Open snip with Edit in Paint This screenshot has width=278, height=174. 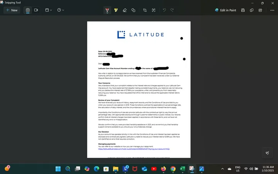click(x=225, y=10)
